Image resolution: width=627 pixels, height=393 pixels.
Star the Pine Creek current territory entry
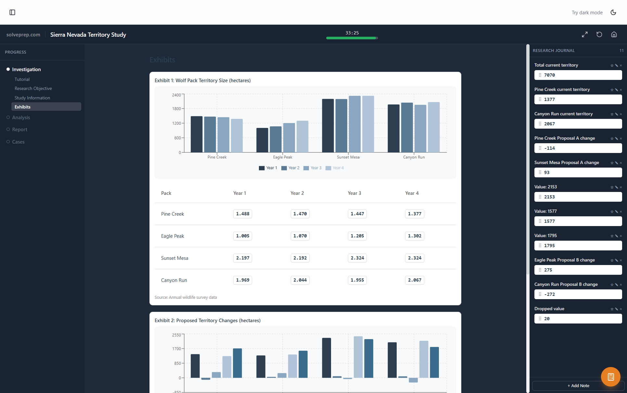click(612, 90)
